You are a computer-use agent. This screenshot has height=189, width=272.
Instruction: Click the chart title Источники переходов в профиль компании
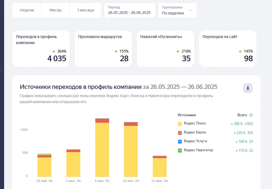(x=81, y=87)
